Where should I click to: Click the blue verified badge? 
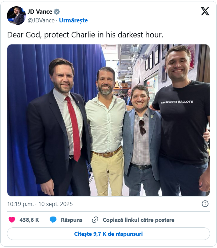[x=57, y=12]
